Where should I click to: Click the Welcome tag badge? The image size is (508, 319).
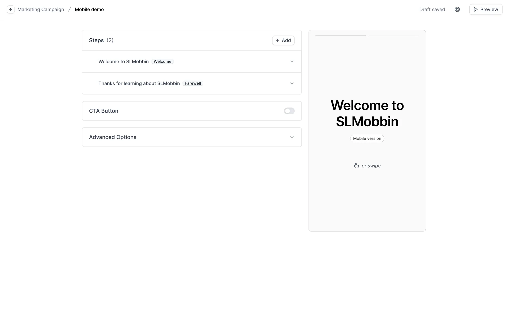tap(162, 61)
